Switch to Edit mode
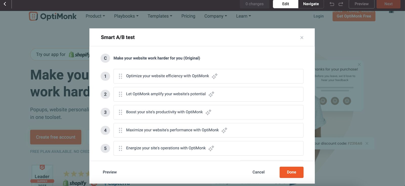405x186 pixels. click(x=286, y=4)
